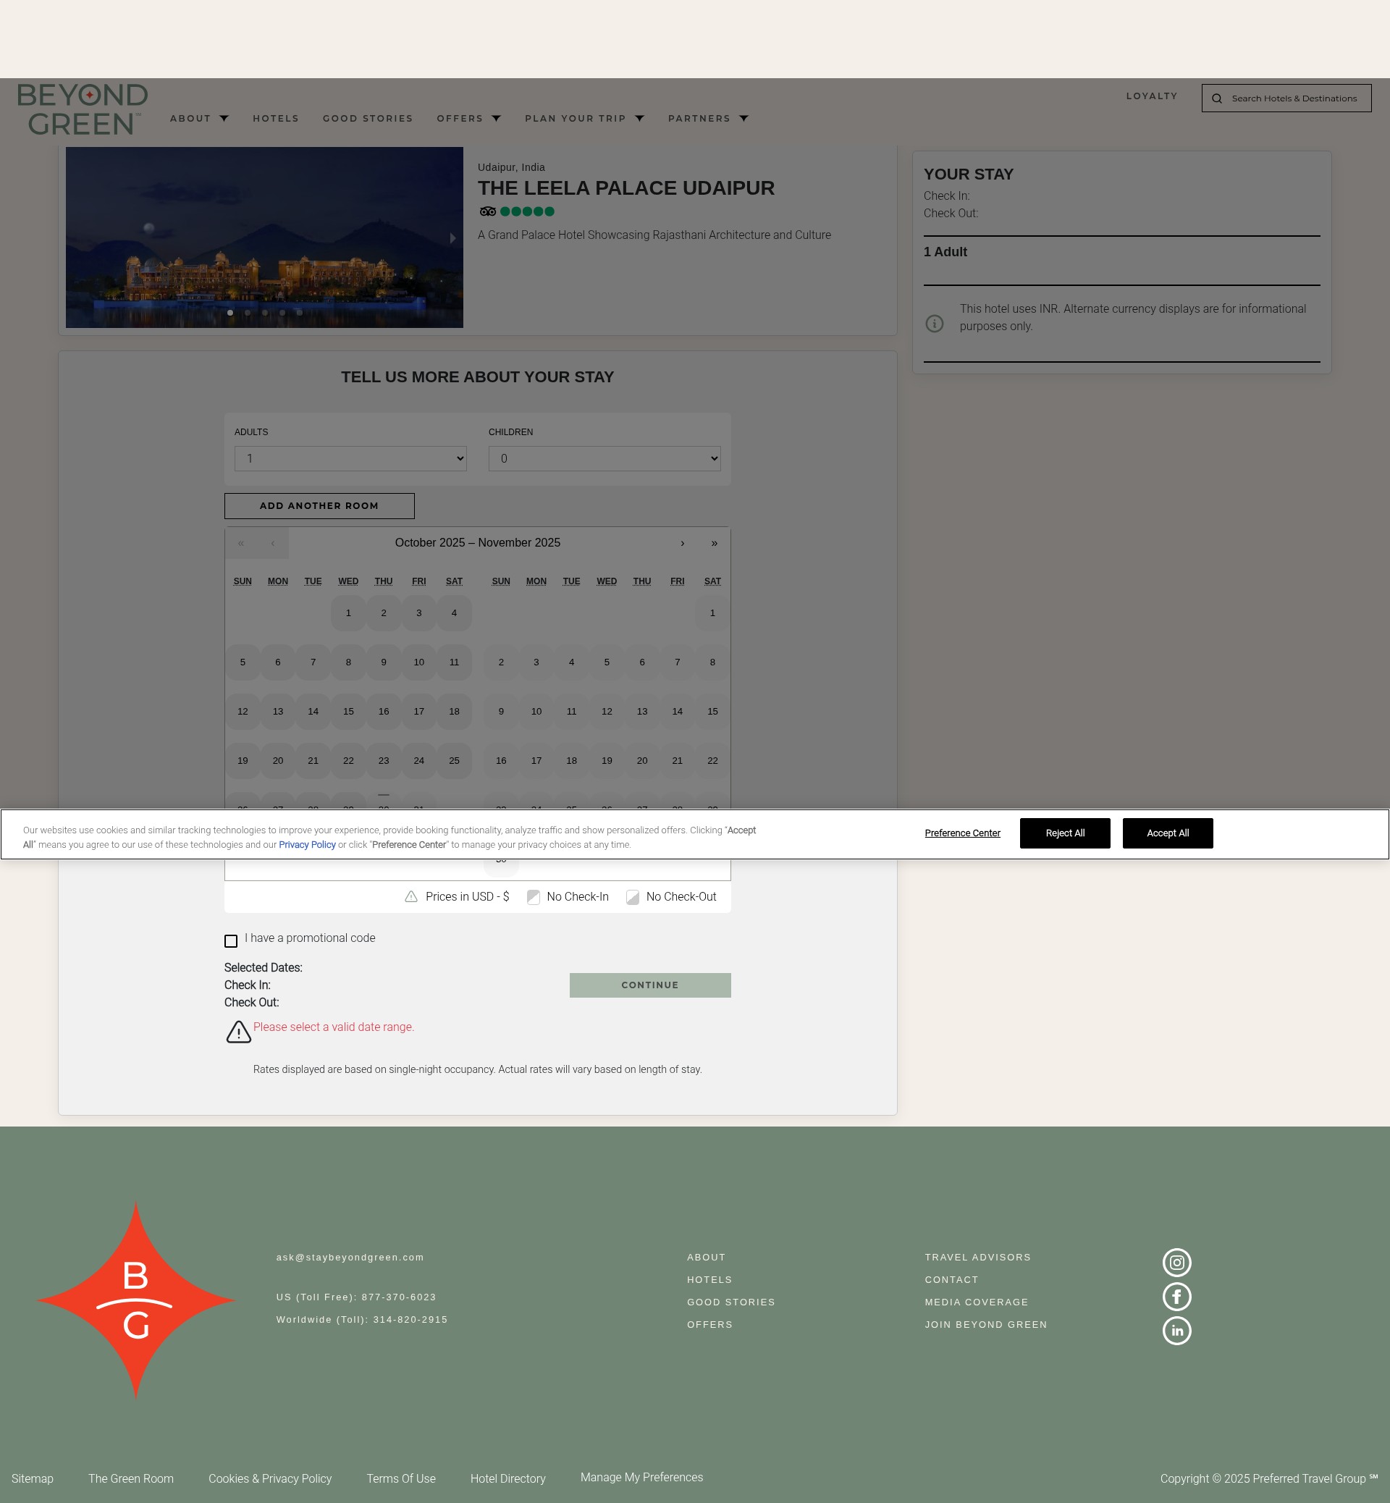Image resolution: width=1390 pixels, height=1503 pixels.
Task: Select October 1 in the calendar
Action: [348, 612]
